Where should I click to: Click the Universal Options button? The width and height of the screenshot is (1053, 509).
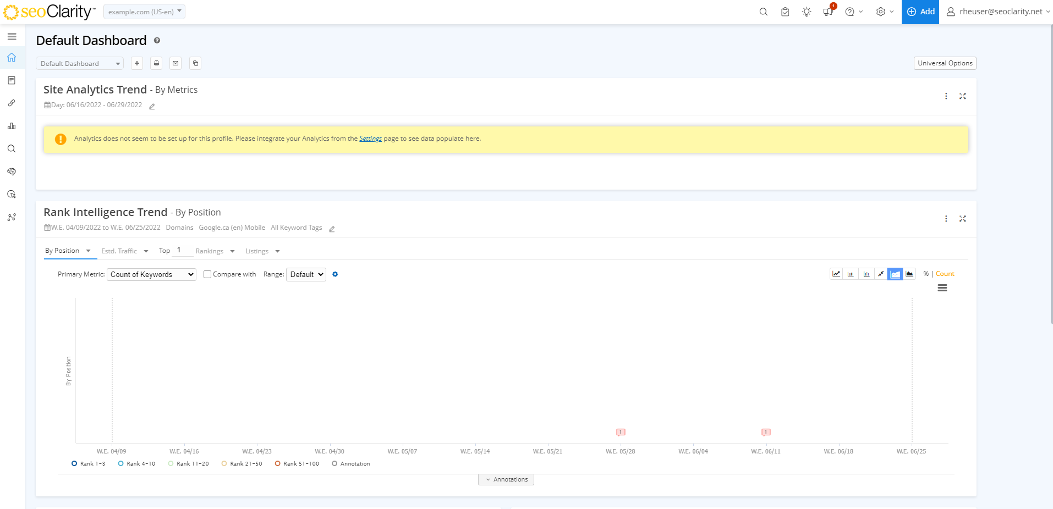click(x=945, y=63)
